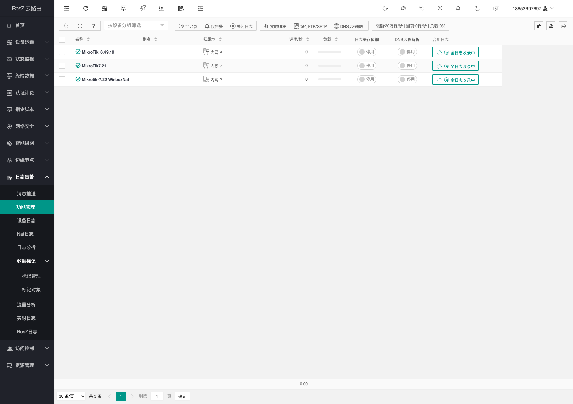
Task: Switch to dark mode via moon icon
Action: pos(477,8)
